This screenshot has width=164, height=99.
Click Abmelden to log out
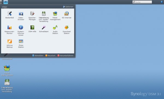38,55
